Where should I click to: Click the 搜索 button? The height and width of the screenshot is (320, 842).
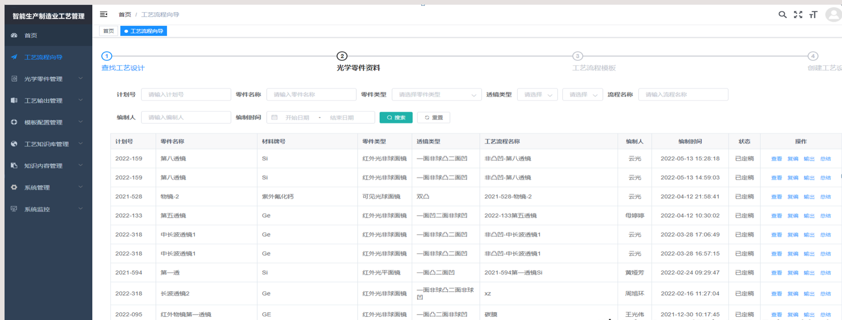click(396, 118)
